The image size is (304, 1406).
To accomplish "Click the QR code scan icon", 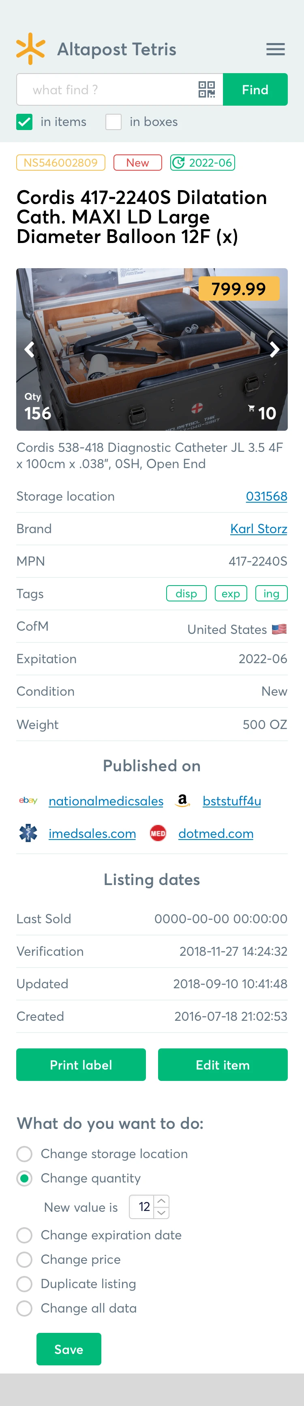I will pos(206,89).
